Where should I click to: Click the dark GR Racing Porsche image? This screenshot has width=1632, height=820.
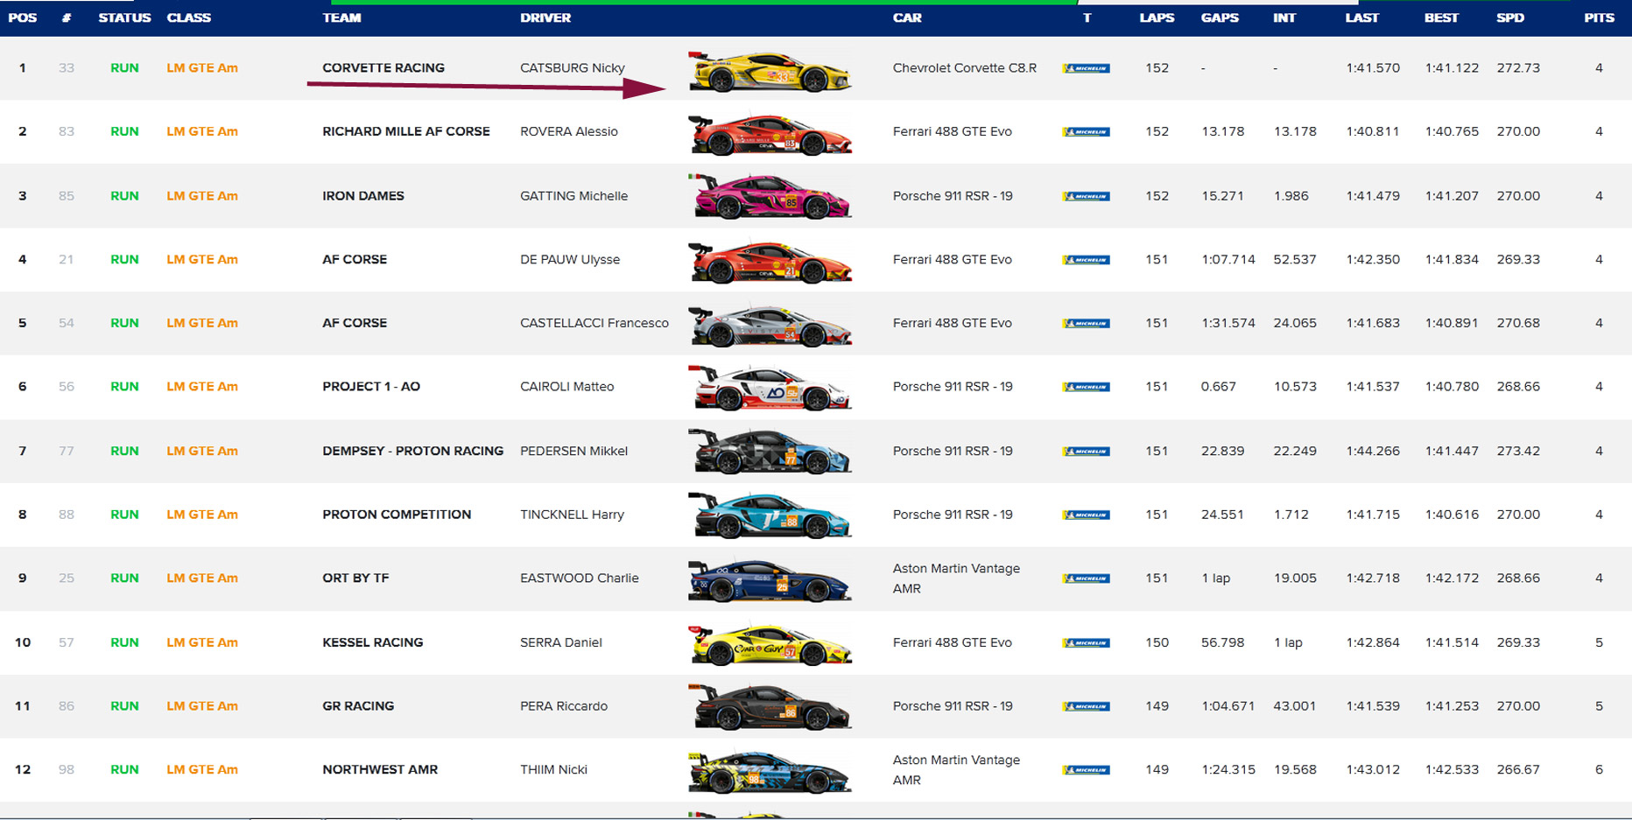(x=770, y=708)
